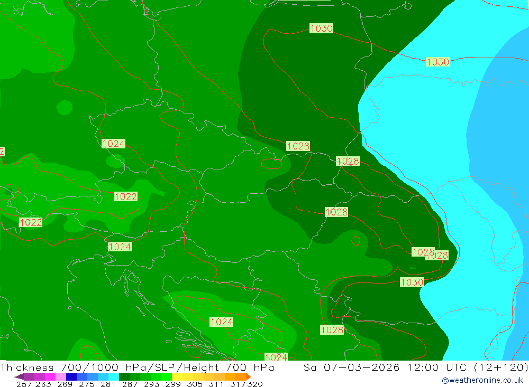The image size is (529, 387).
Task: Click the dark blue legend swatch
Action: pyautogui.click(x=71, y=376)
